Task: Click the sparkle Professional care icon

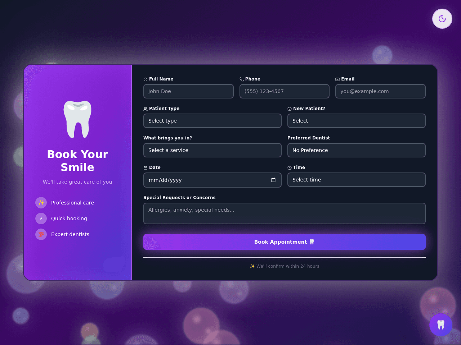Action: [41, 203]
